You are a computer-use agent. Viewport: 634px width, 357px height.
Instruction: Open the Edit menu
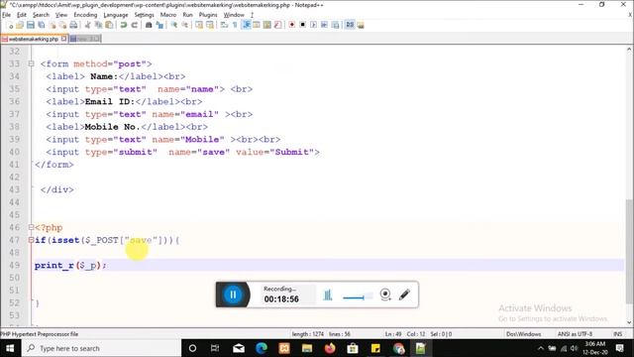point(22,15)
